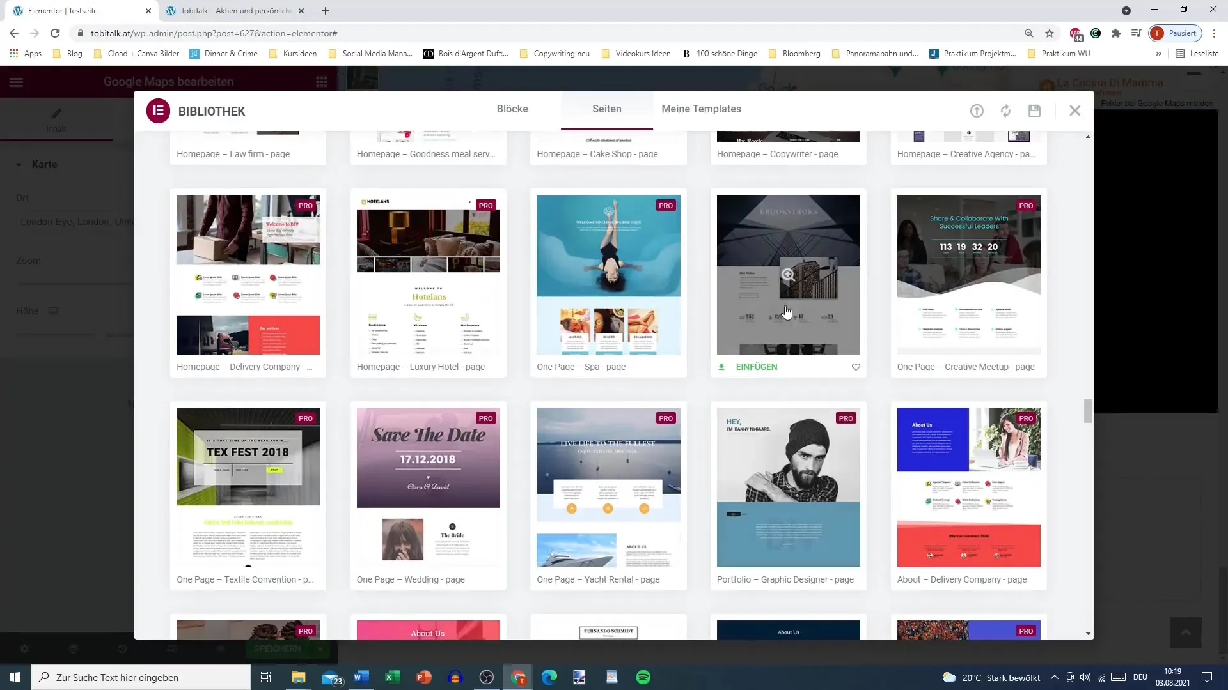
Task: Switch to the Blöcke tab
Action: [x=512, y=109]
